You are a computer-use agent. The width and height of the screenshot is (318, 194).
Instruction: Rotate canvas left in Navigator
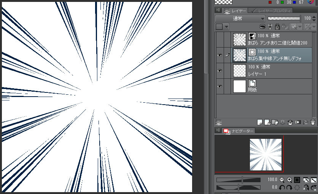[x=282, y=187]
